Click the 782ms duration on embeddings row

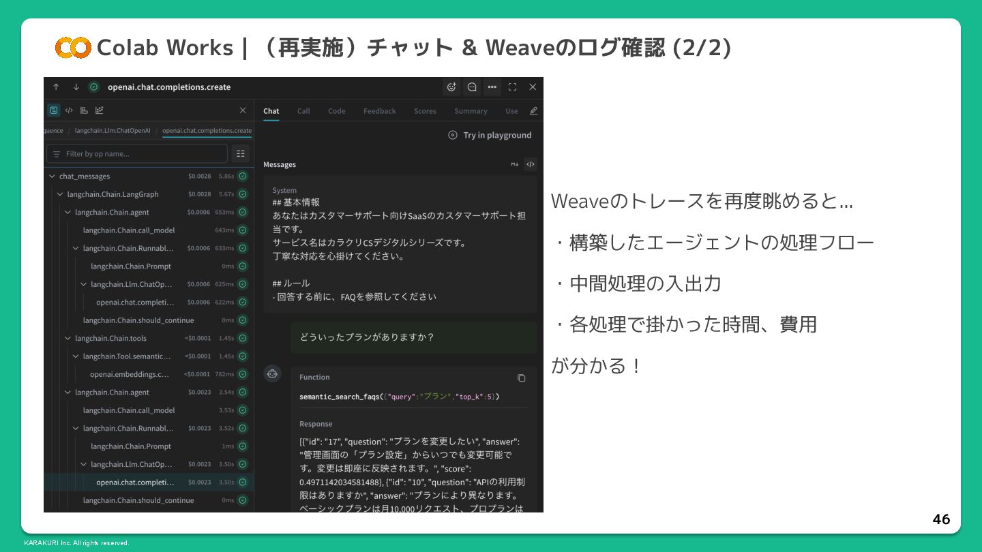(225, 374)
